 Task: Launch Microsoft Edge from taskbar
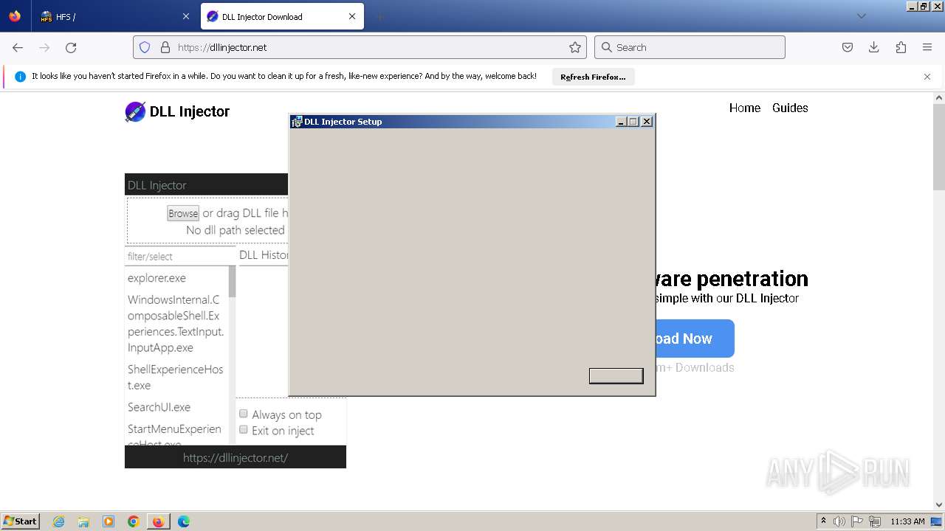[184, 521]
